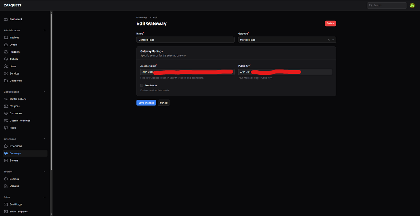Screen dimensions: 420x216
Task: Click the "Gateway Settings" heading
Action: click(152, 51)
